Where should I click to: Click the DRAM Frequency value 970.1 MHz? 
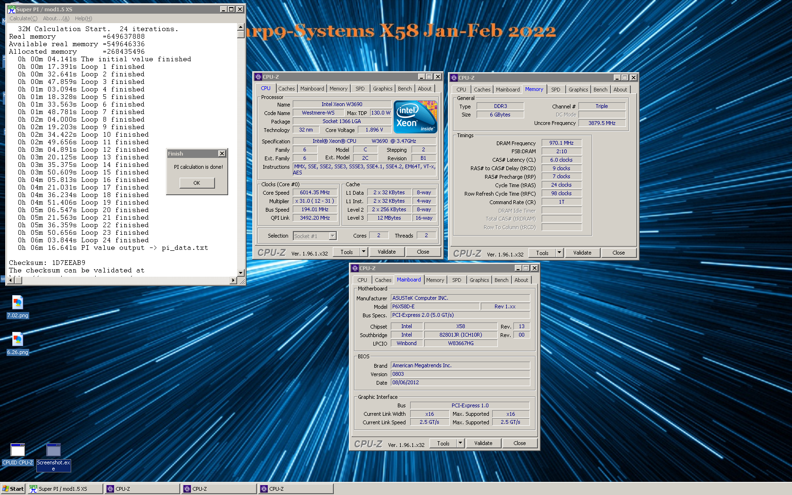[561, 143]
